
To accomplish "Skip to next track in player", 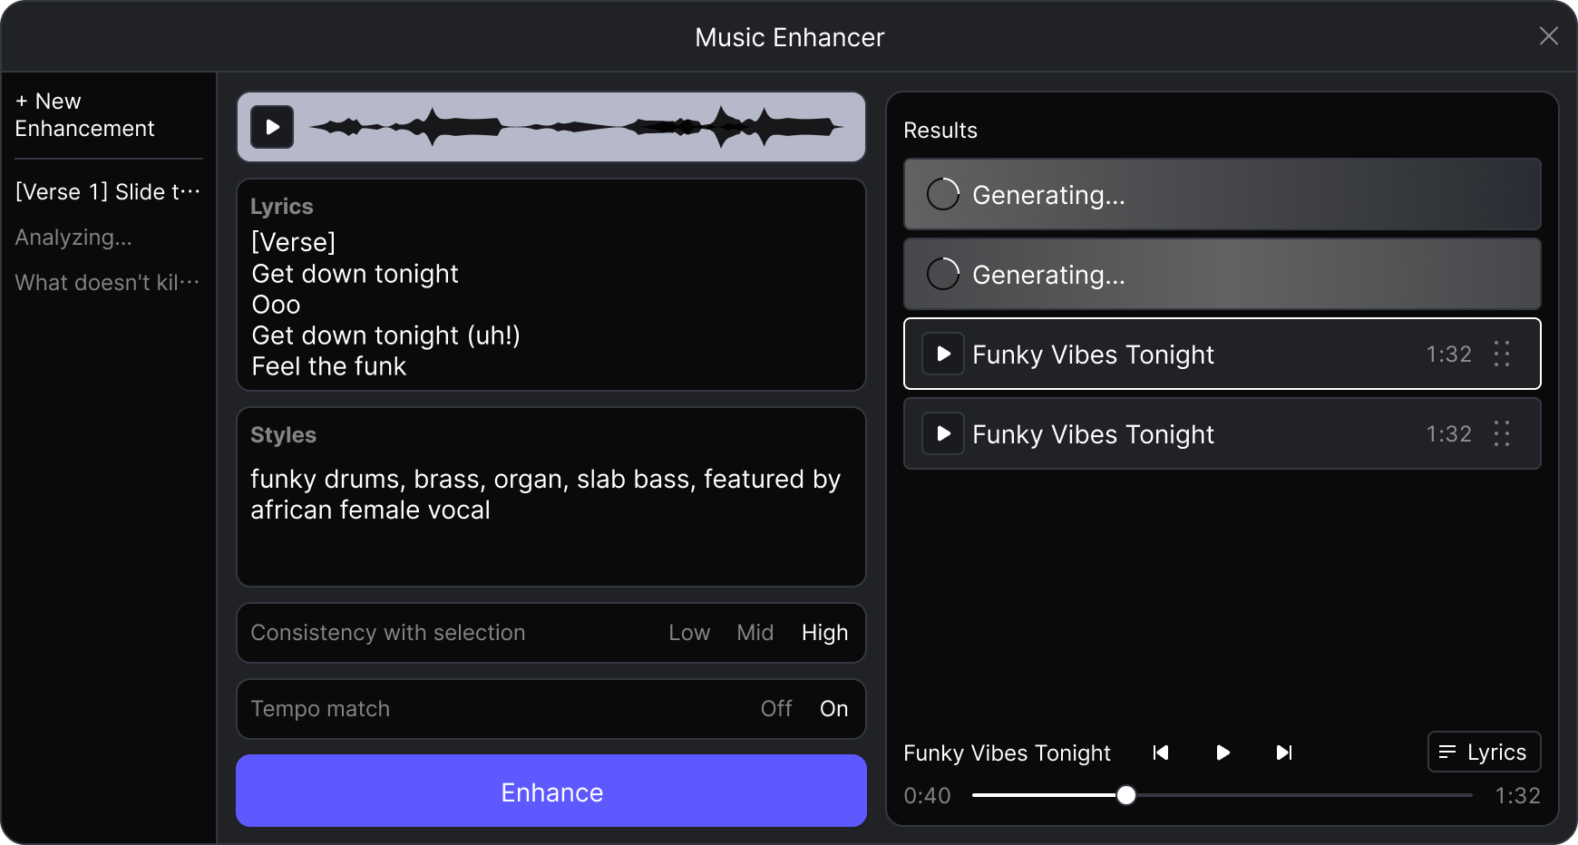I will (x=1284, y=753).
